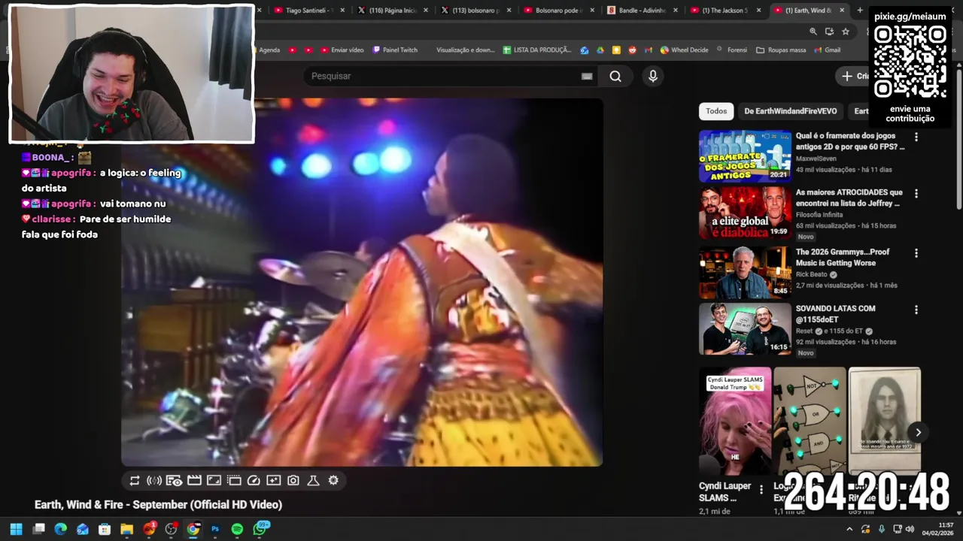
Task: Click the pop-up player dotted rectangle icon
Action: 234,481
